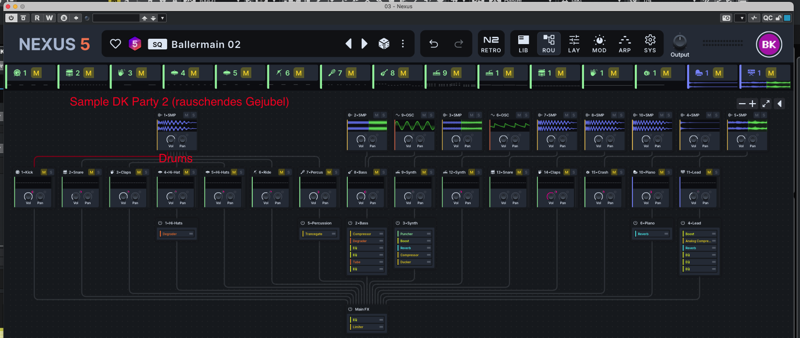Click the Output volume knob

679,41
